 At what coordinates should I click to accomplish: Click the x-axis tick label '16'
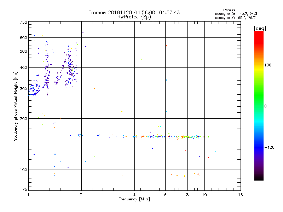click(241, 195)
